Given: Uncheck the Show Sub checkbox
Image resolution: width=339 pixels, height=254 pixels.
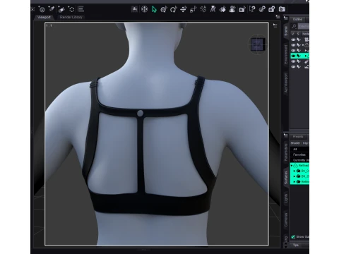Looking at the screenshot, I should pyautogui.click(x=293, y=237).
